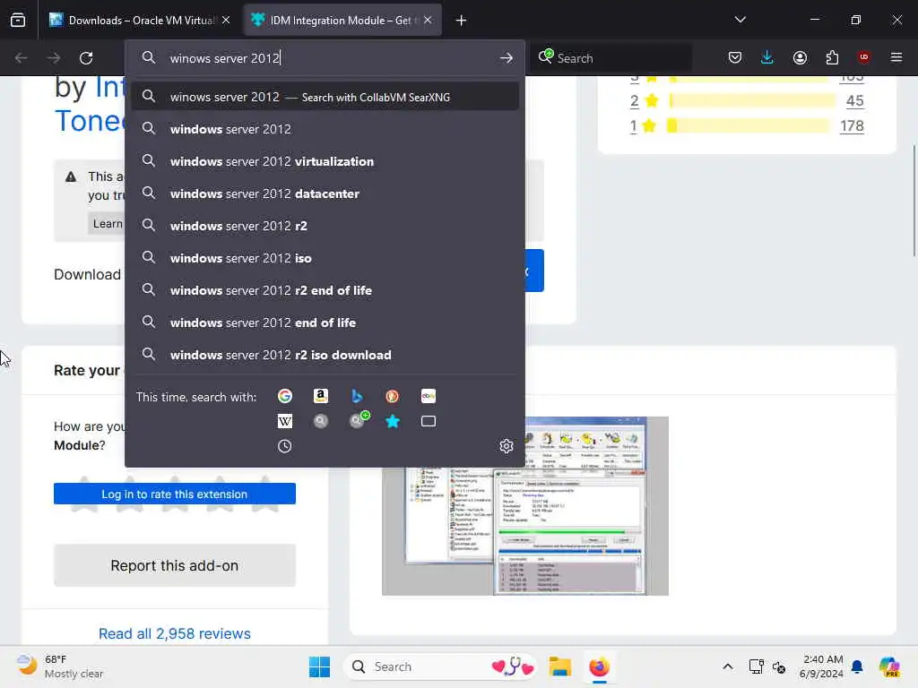This screenshot has width=918, height=688.
Task: Click the page vertical scrollbar
Action: coord(914,200)
